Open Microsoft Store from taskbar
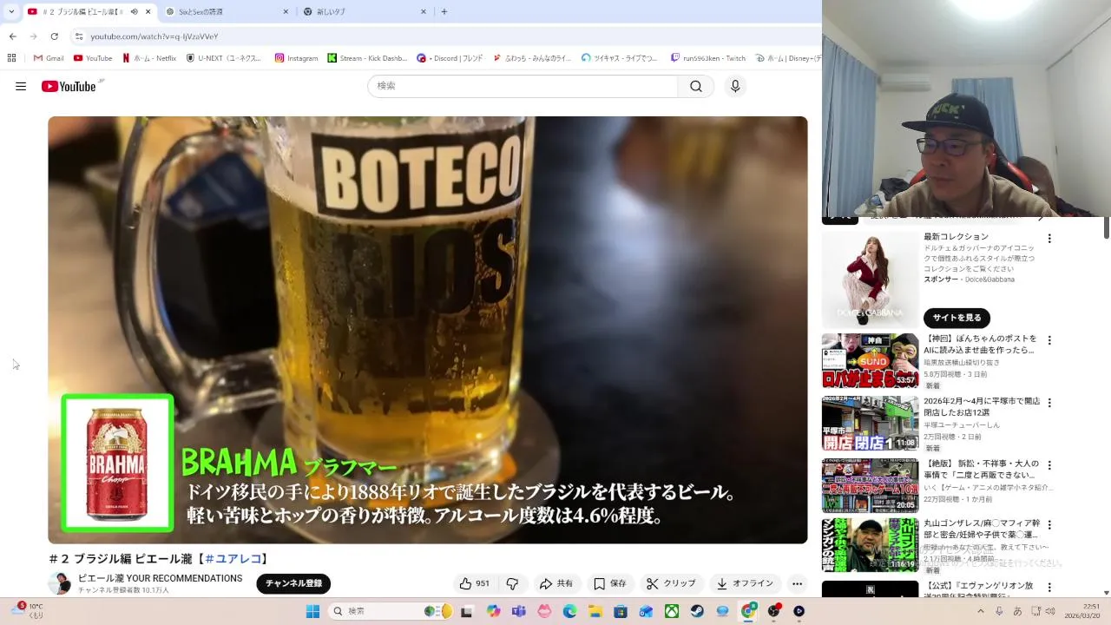Screen dimensions: 1111x625 pyautogui.click(x=621, y=611)
